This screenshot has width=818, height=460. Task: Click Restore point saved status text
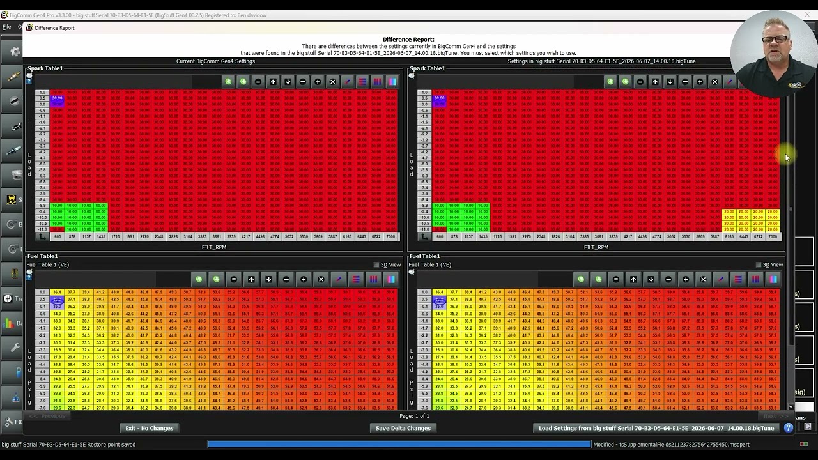68,444
